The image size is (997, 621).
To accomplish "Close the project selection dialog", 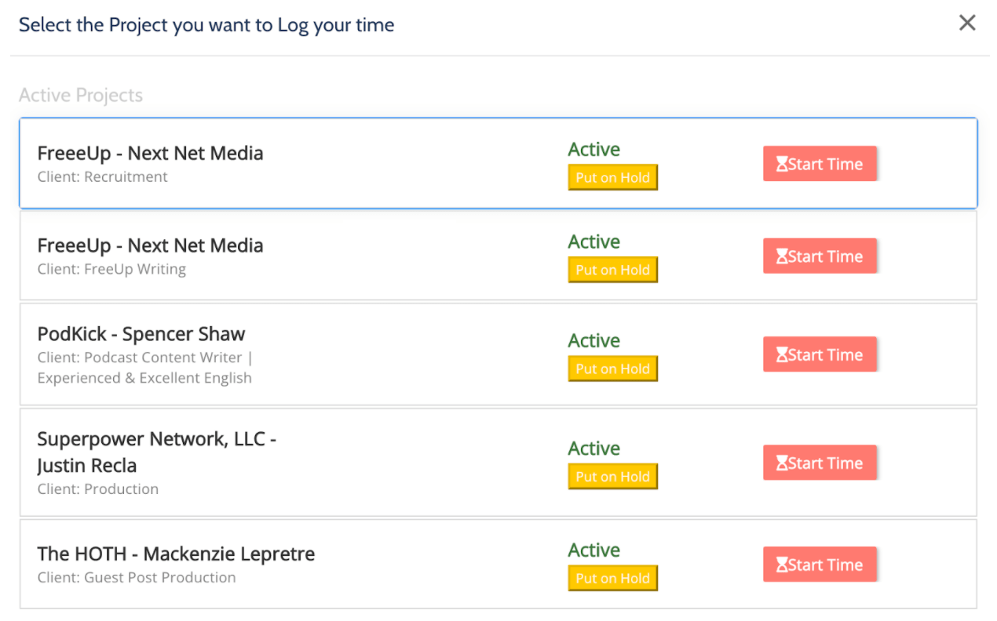I will 967,23.
